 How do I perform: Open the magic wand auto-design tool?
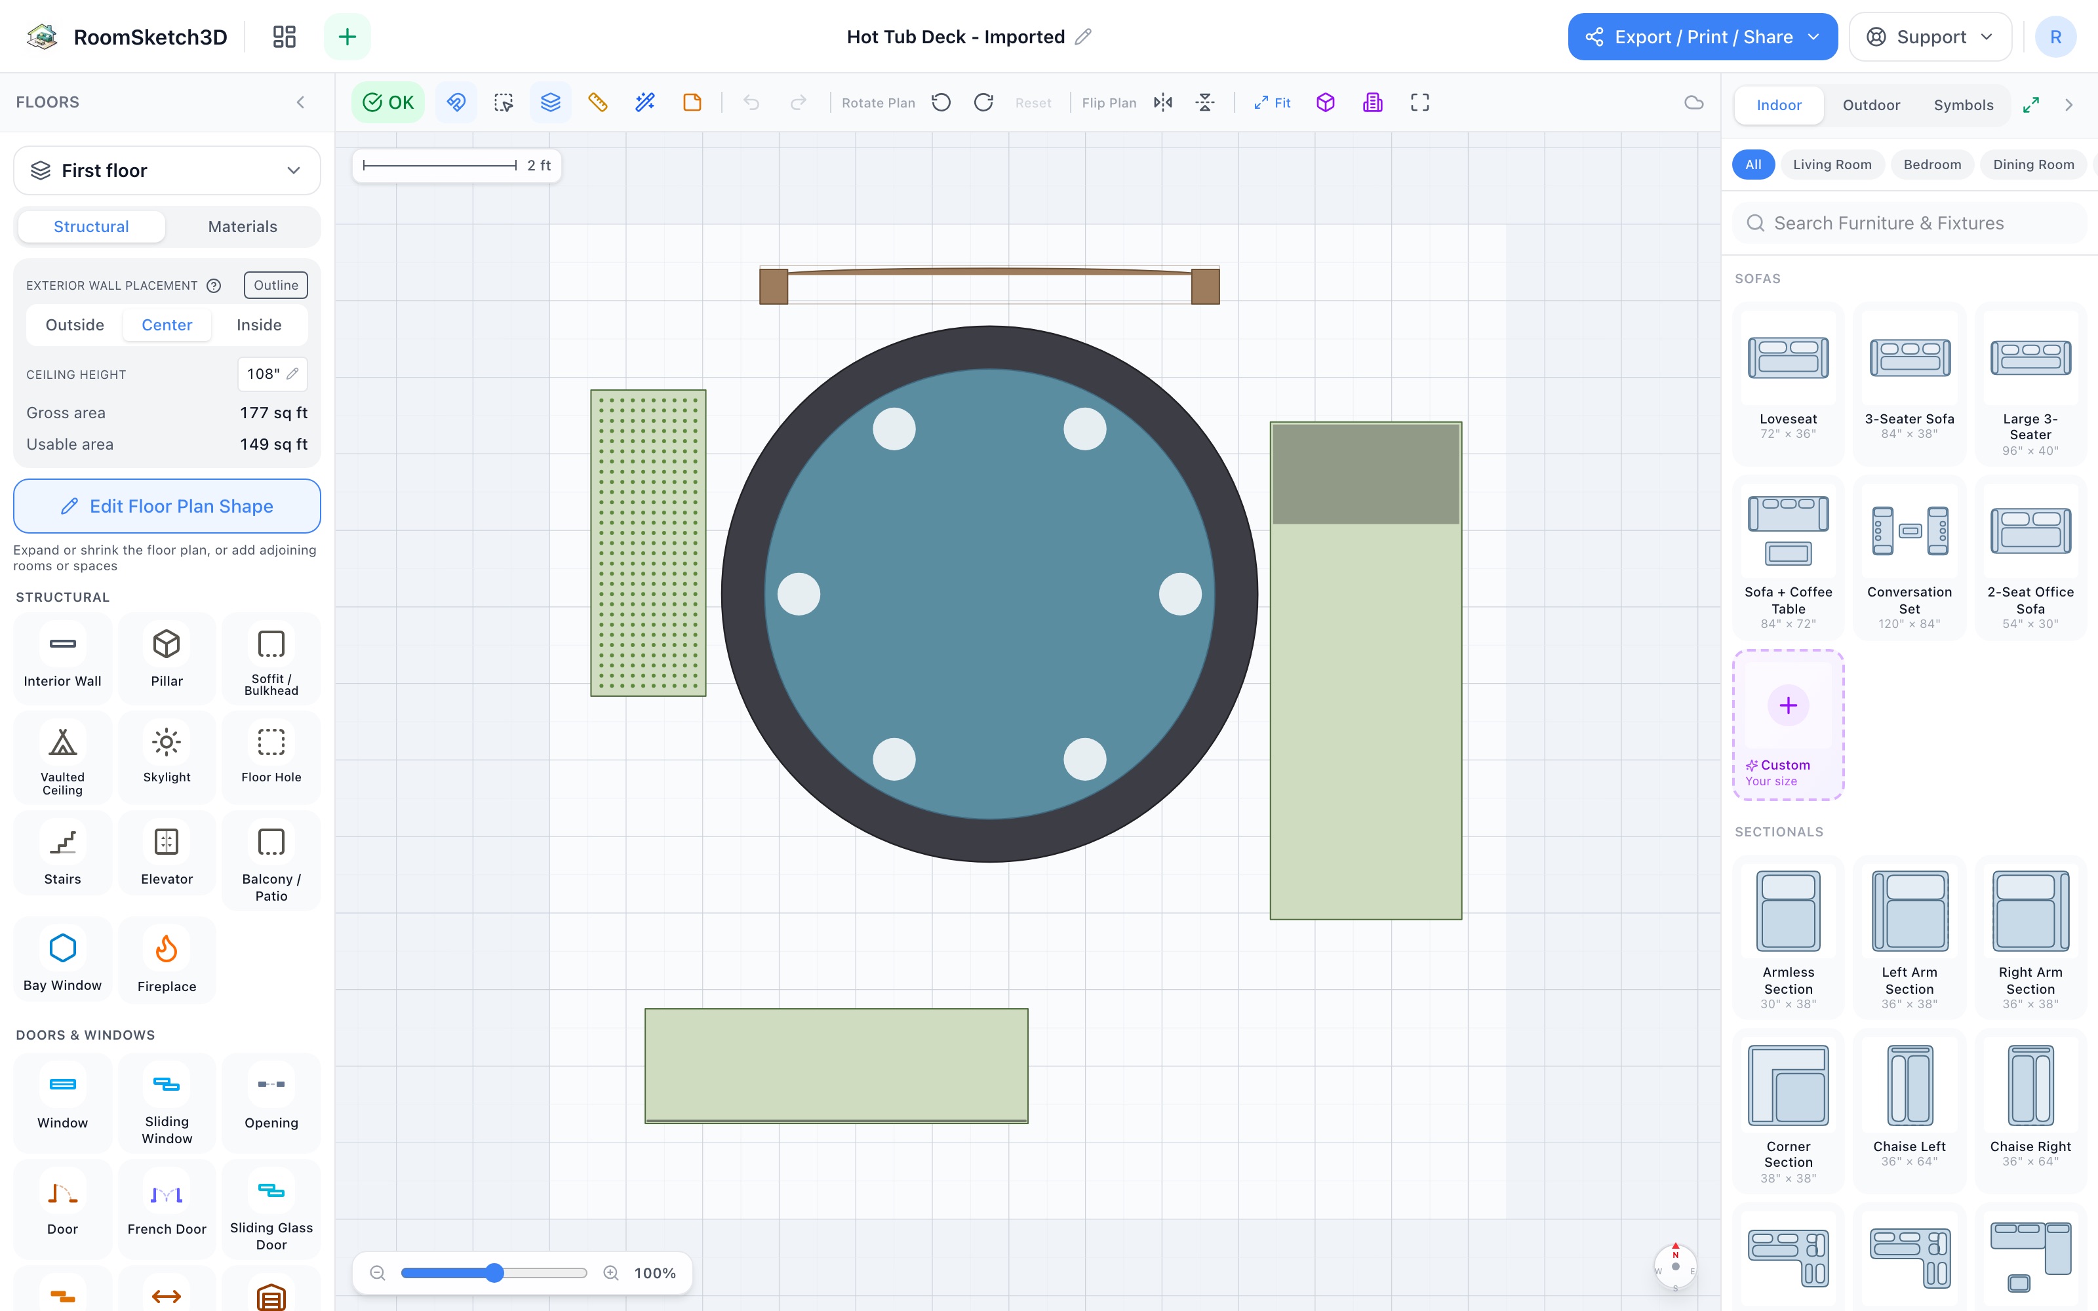[645, 102]
